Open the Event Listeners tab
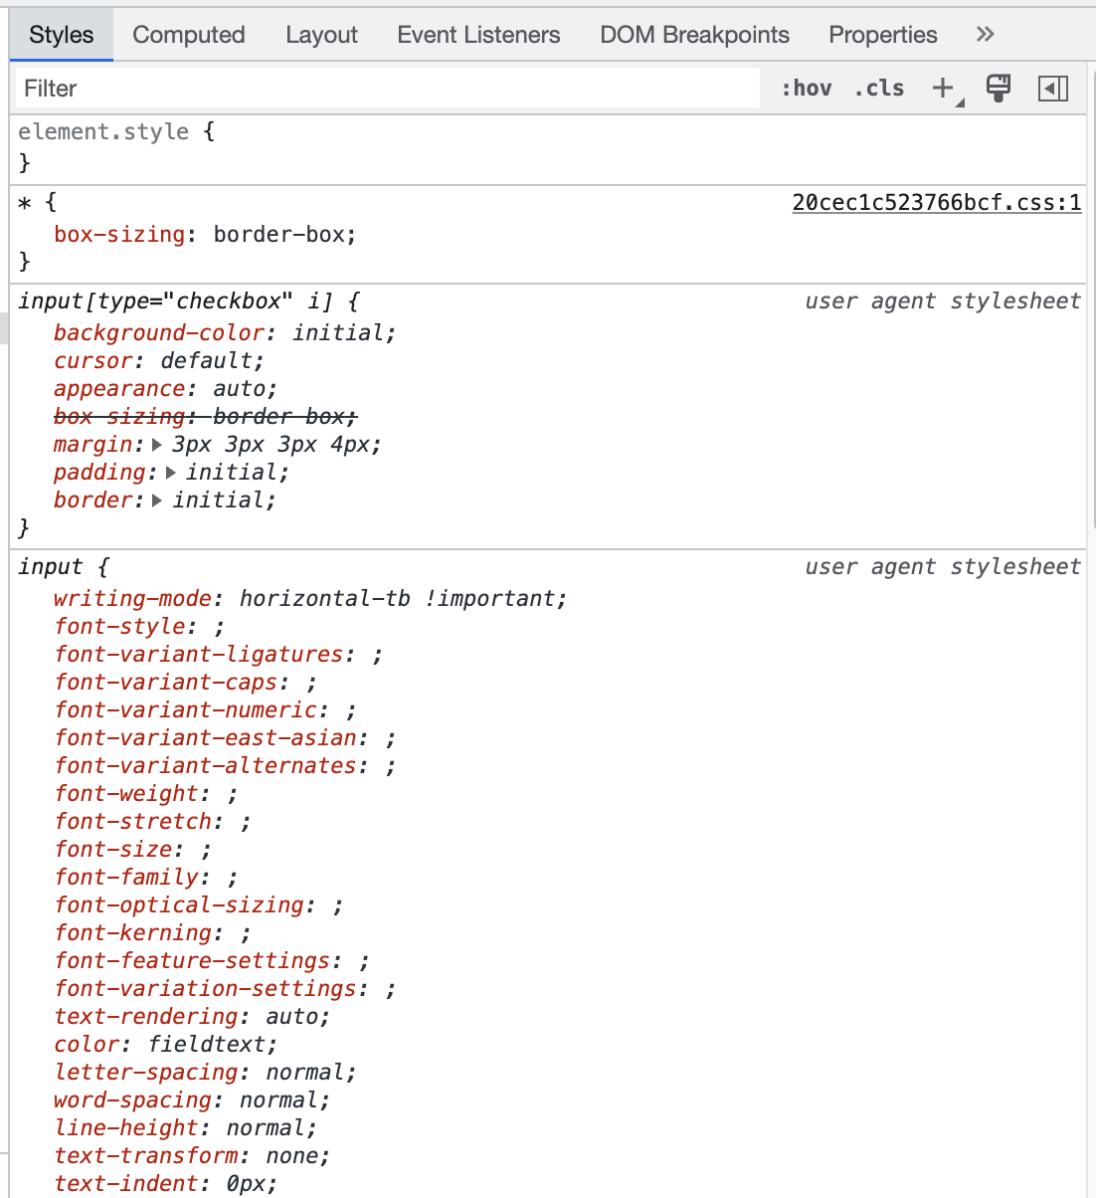 coord(478,35)
